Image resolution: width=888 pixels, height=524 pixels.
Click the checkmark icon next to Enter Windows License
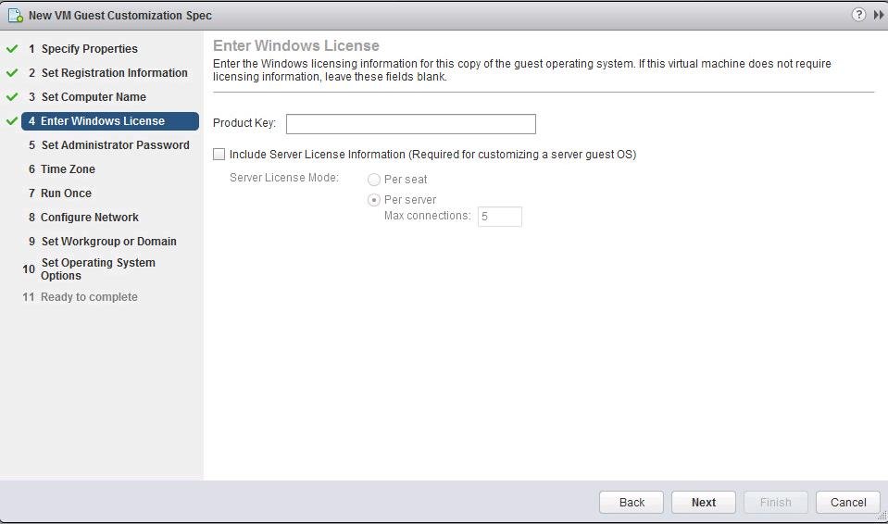12,120
